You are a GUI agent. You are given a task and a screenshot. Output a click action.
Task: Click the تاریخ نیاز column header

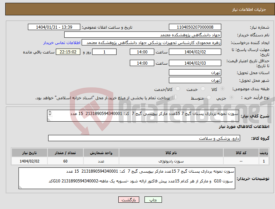29,153
